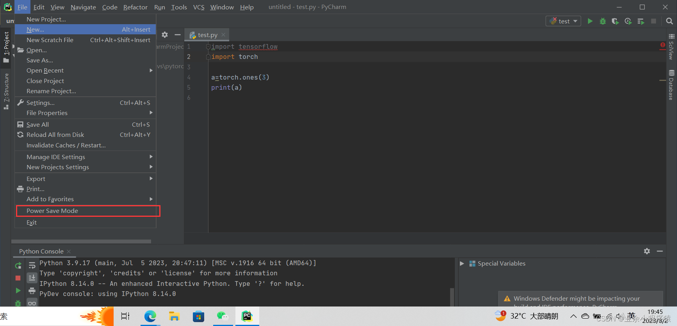Close the test.py editor tab
Image resolution: width=677 pixels, height=326 pixels.
coord(223,35)
